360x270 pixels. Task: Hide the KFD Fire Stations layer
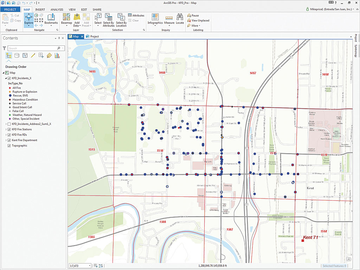9,128
